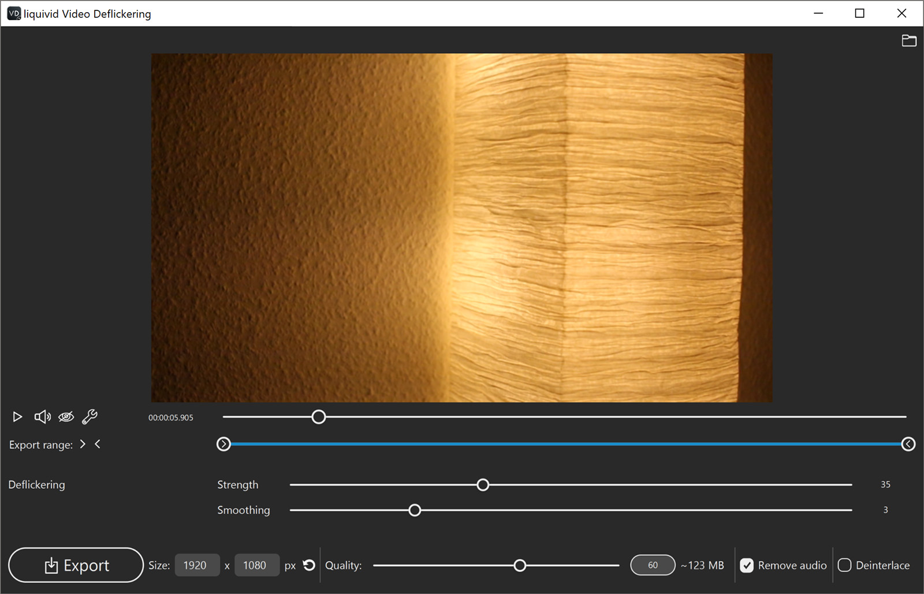
Task: Click the left export range handle
Action: [224, 444]
